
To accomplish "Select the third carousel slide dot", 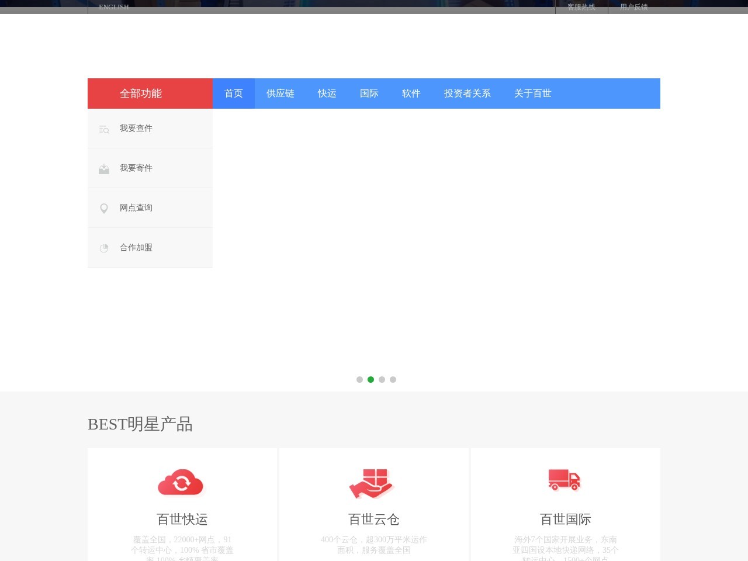I will [x=382, y=379].
